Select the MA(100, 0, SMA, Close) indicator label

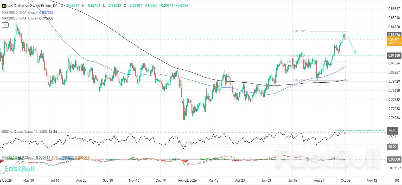pos(20,12)
